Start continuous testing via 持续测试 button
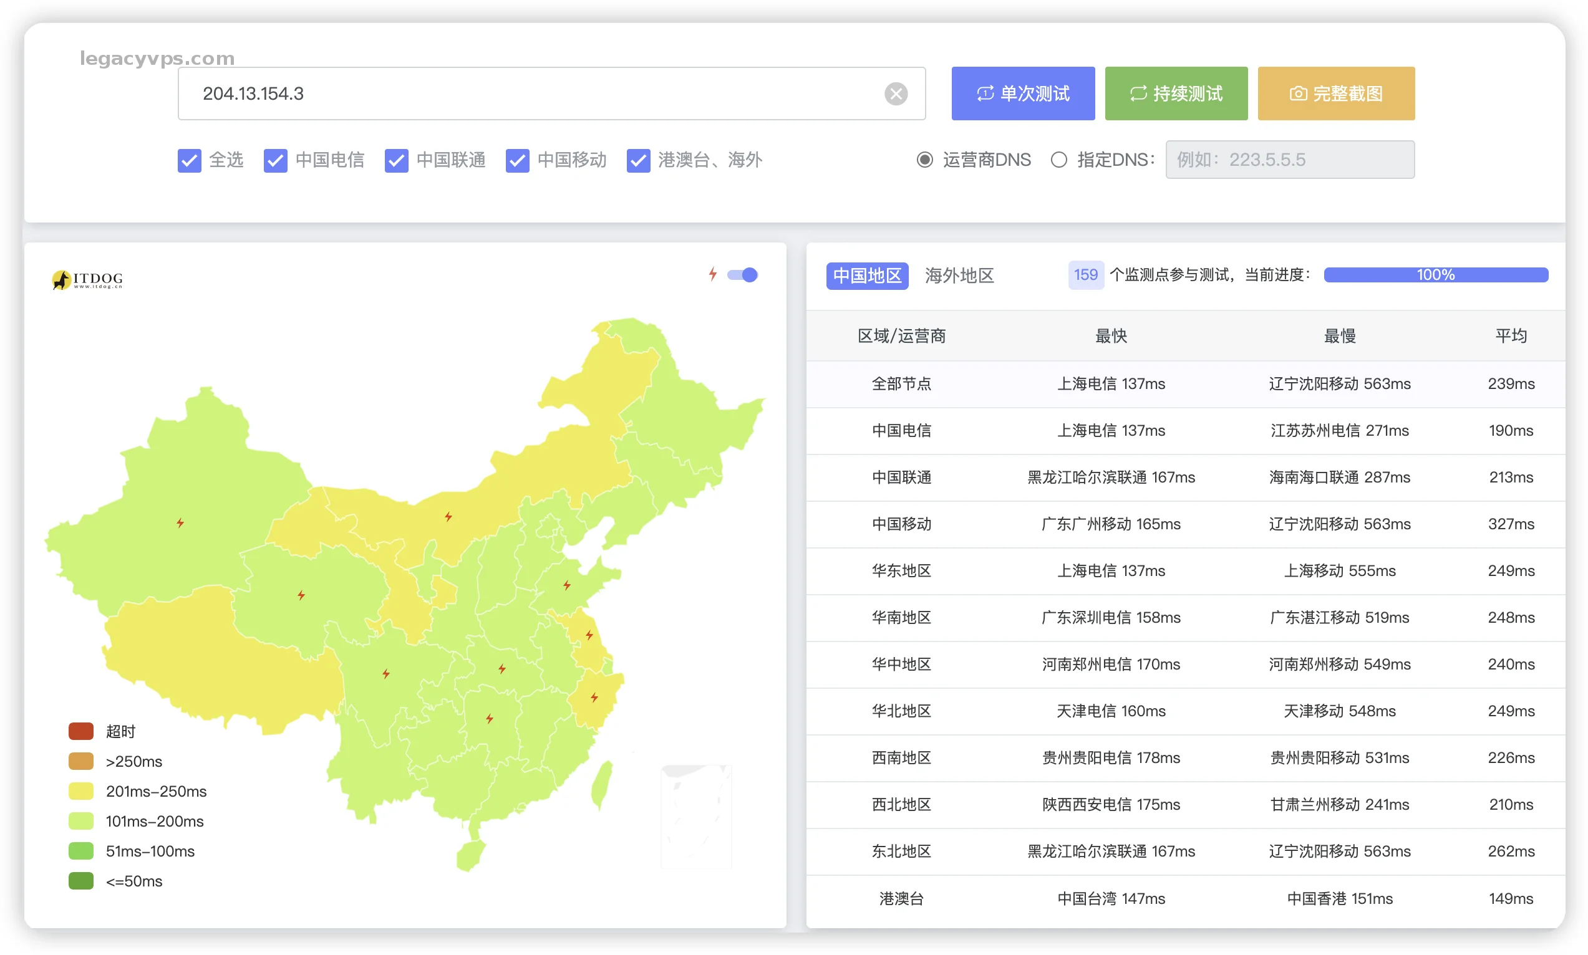 1176,94
